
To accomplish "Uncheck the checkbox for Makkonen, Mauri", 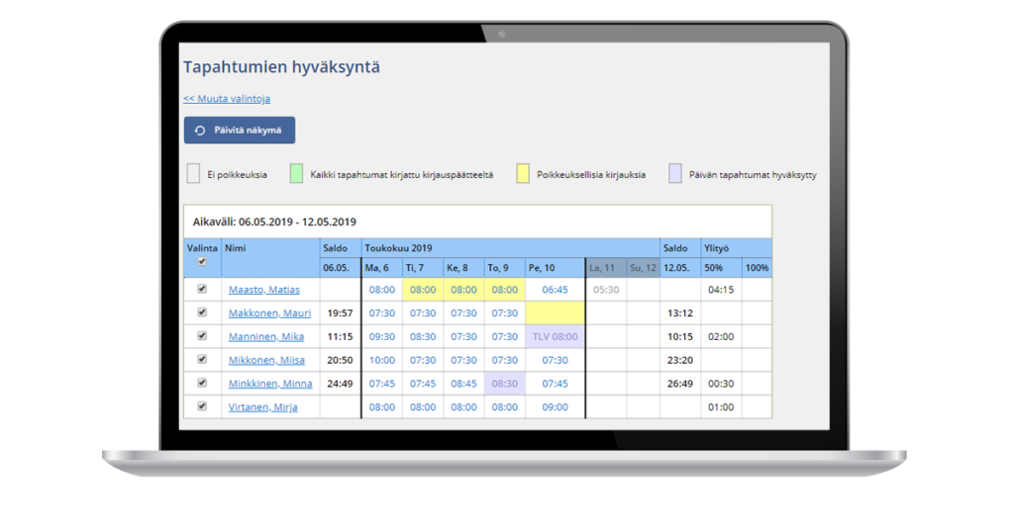I will tap(202, 312).
